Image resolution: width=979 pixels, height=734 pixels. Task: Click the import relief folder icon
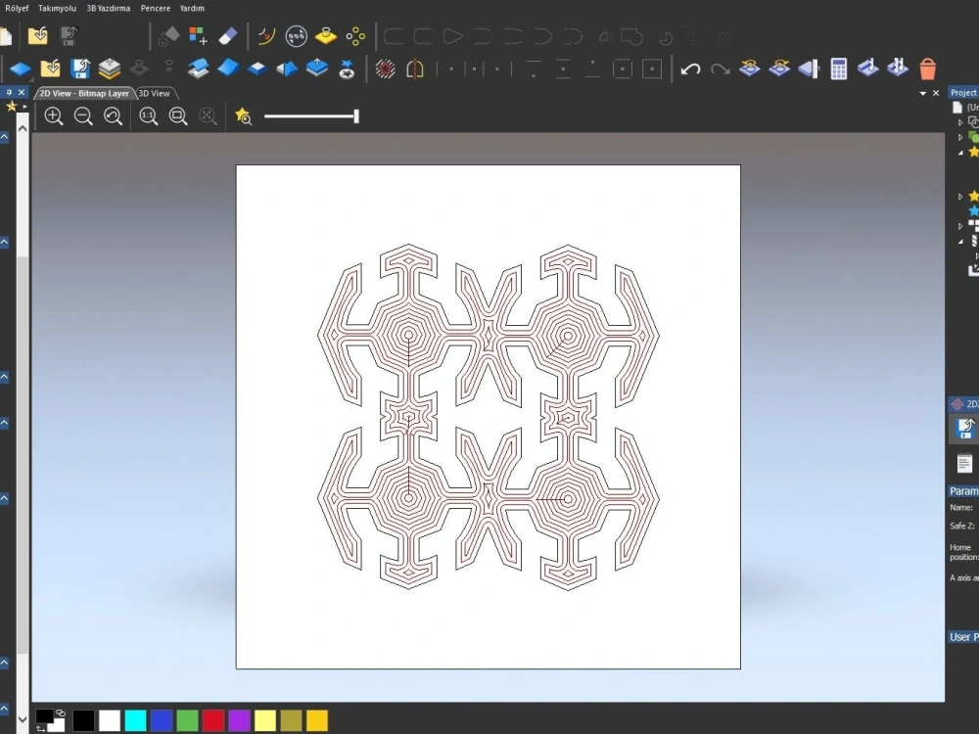pyautogui.click(x=51, y=69)
